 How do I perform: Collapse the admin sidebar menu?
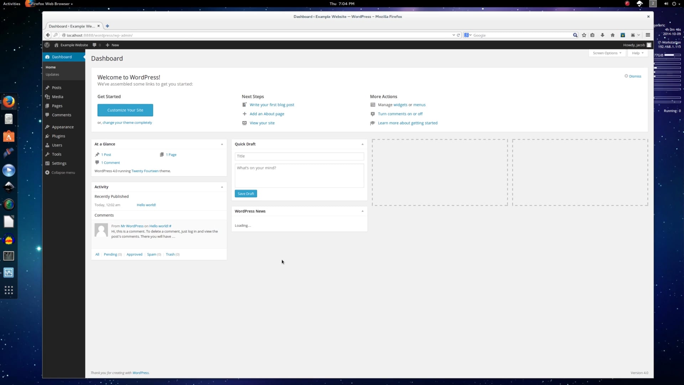tap(60, 173)
